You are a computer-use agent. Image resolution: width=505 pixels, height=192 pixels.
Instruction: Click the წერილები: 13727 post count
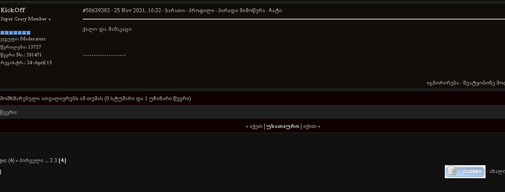pyautogui.click(x=21, y=47)
